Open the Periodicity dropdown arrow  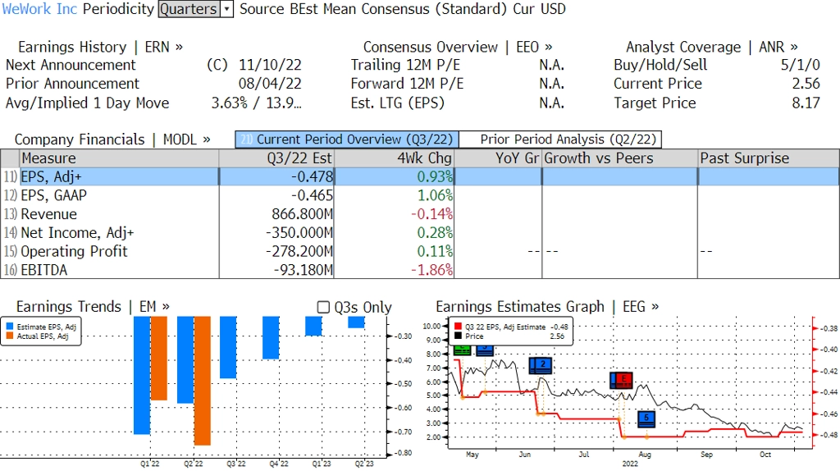(x=227, y=9)
